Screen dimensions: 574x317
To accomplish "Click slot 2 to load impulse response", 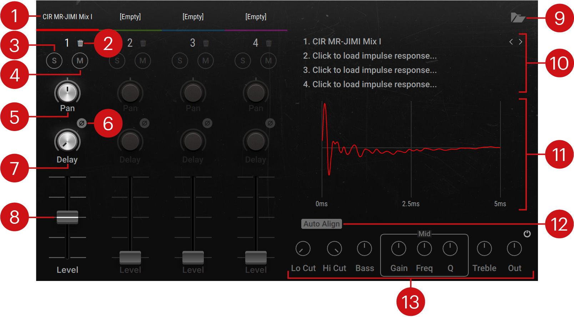I will pyautogui.click(x=370, y=56).
